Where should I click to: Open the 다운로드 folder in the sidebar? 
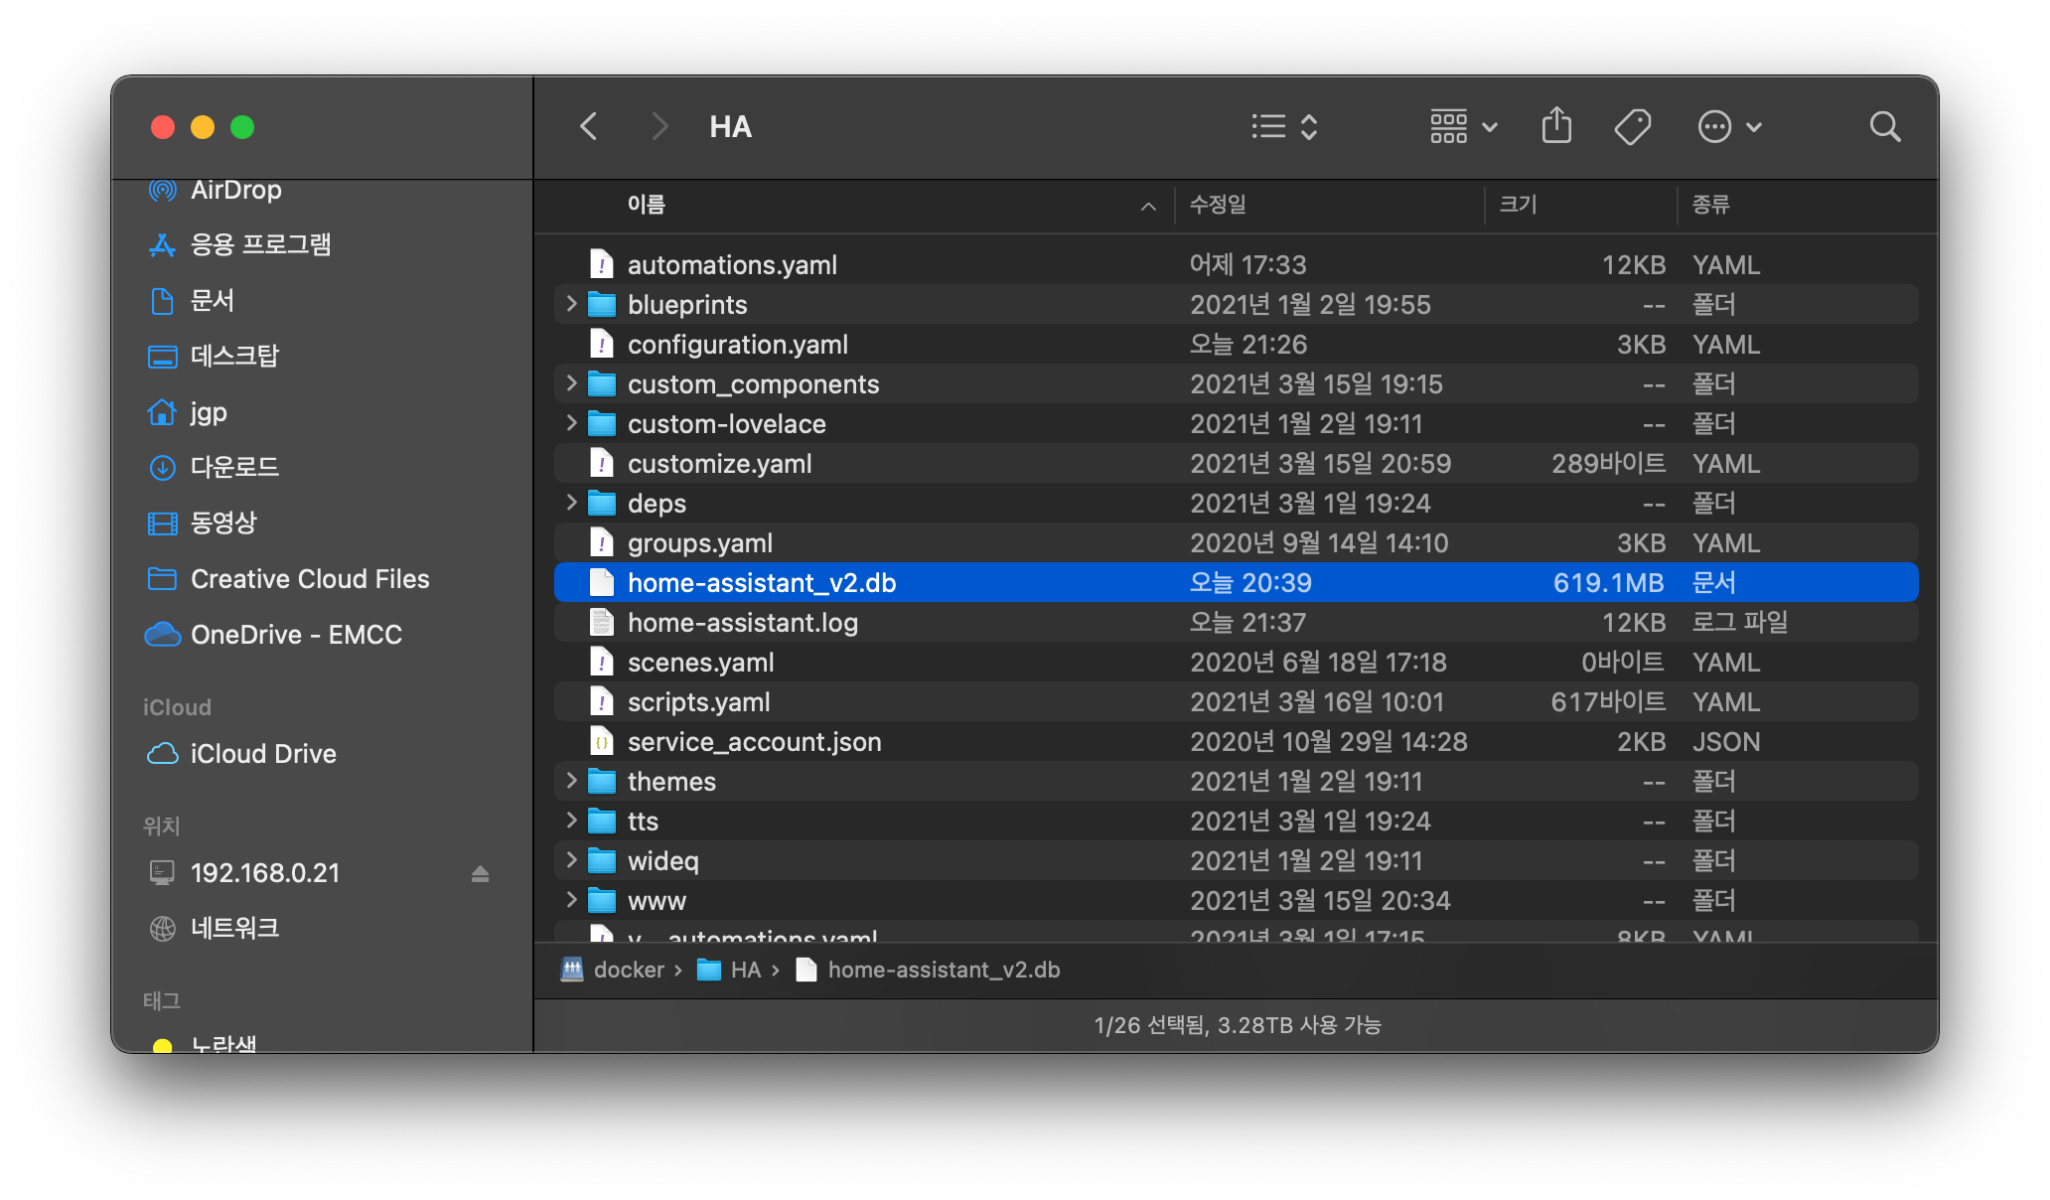[x=234, y=467]
